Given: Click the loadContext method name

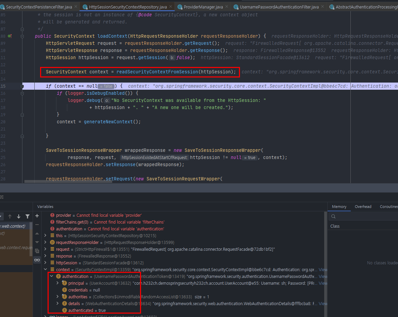Looking at the screenshot, I should pos(113,36).
